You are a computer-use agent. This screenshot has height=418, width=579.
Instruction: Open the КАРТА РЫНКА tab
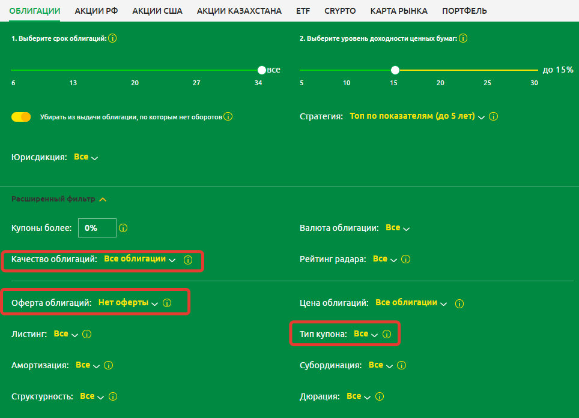399,11
